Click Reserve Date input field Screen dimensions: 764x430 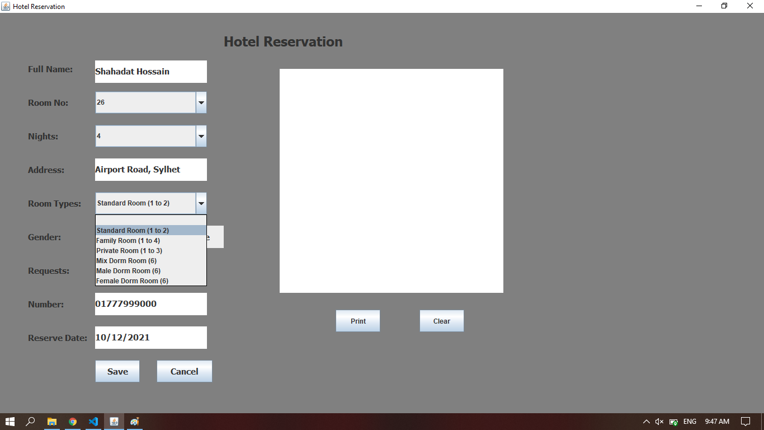tap(151, 338)
